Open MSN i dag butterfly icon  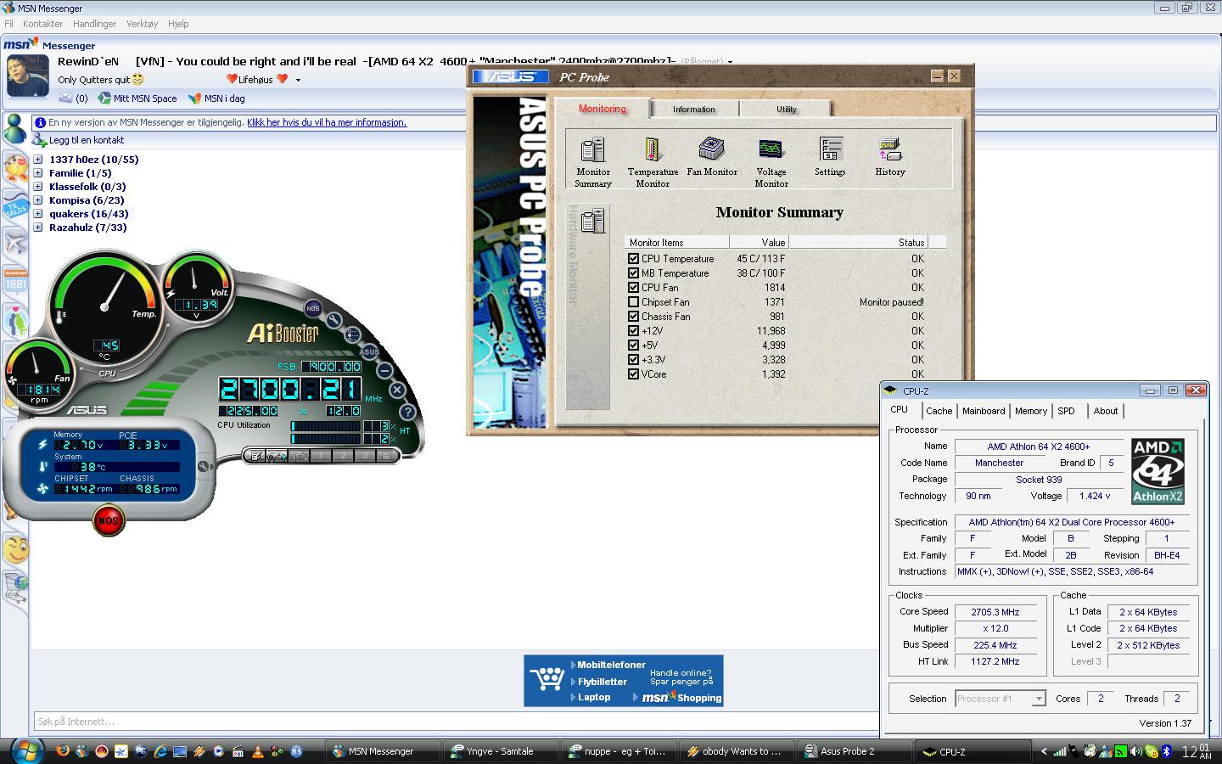(x=194, y=98)
